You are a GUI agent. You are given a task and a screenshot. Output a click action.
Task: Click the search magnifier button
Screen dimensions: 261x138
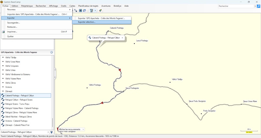[x=258, y=6]
